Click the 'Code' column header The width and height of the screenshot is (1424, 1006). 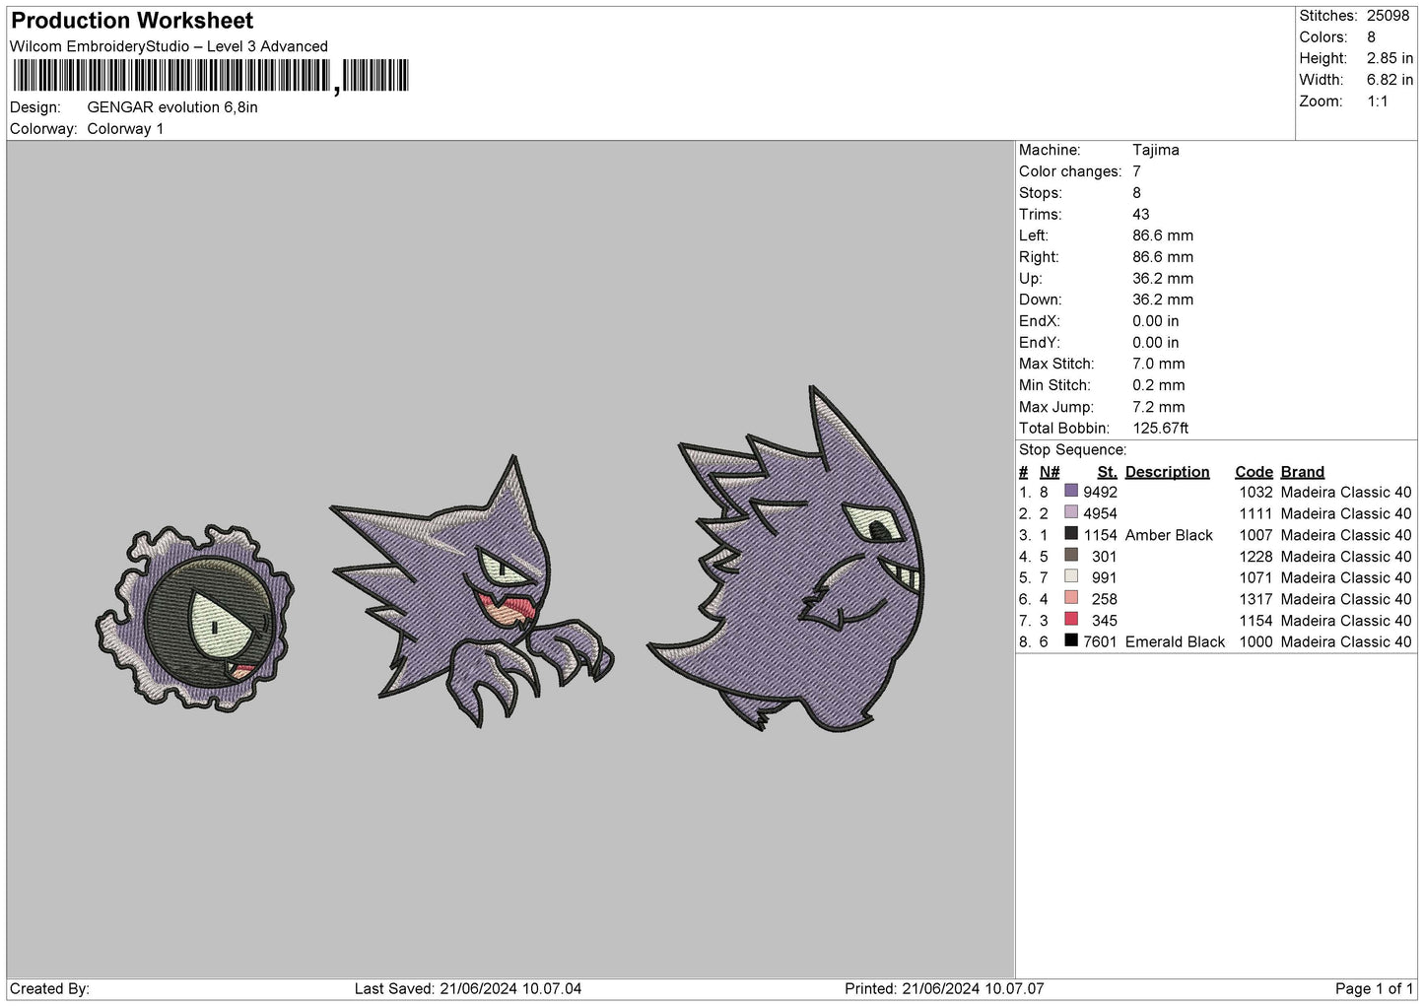pyautogui.click(x=1254, y=472)
